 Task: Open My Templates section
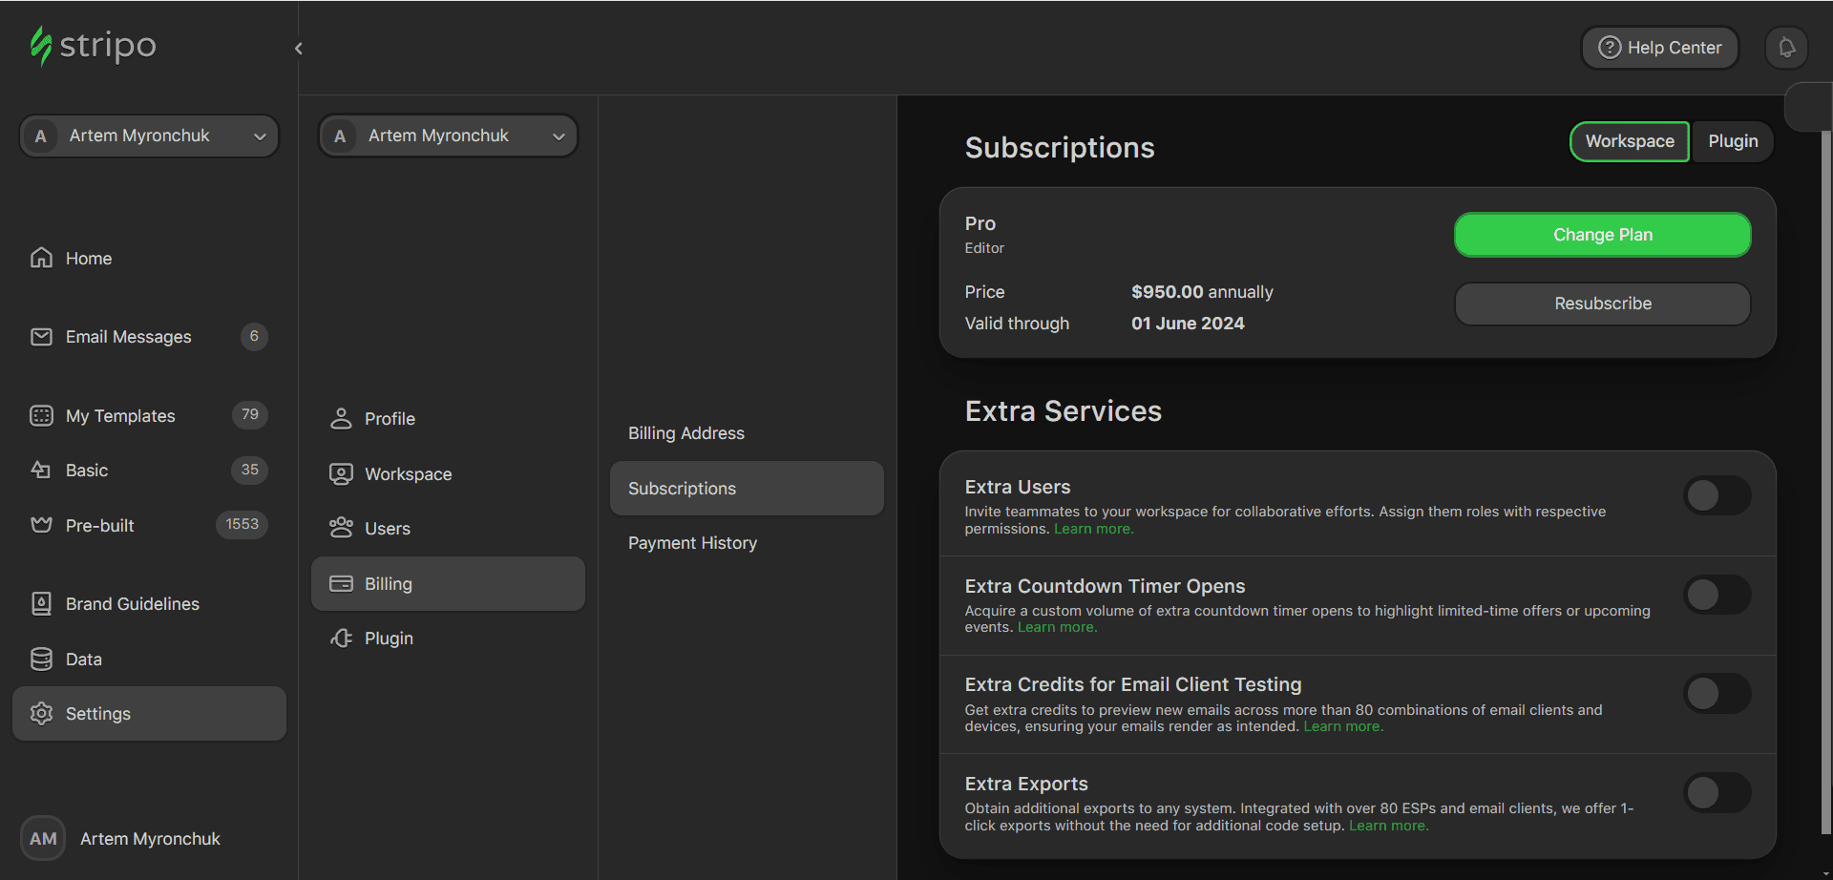click(120, 415)
